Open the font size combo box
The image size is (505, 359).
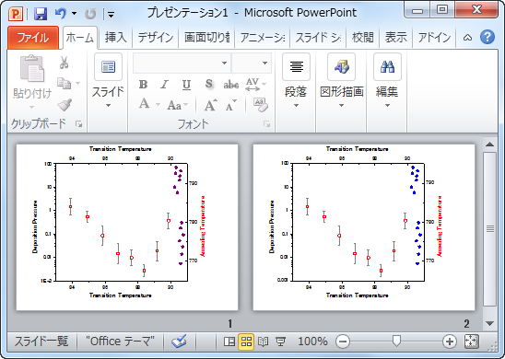252,63
